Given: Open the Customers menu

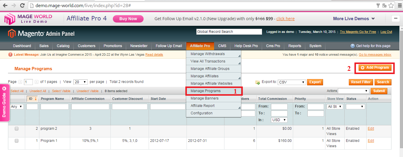Looking at the screenshot, I should pos(86,46).
